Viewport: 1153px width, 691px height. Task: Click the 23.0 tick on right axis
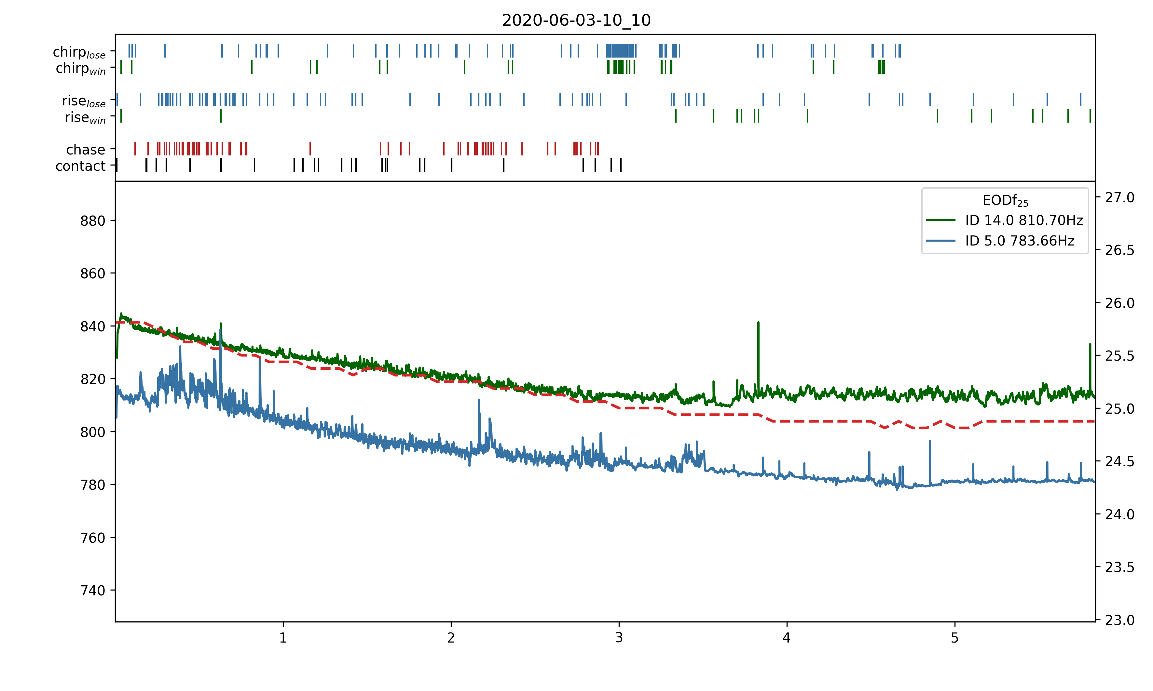1119,620
